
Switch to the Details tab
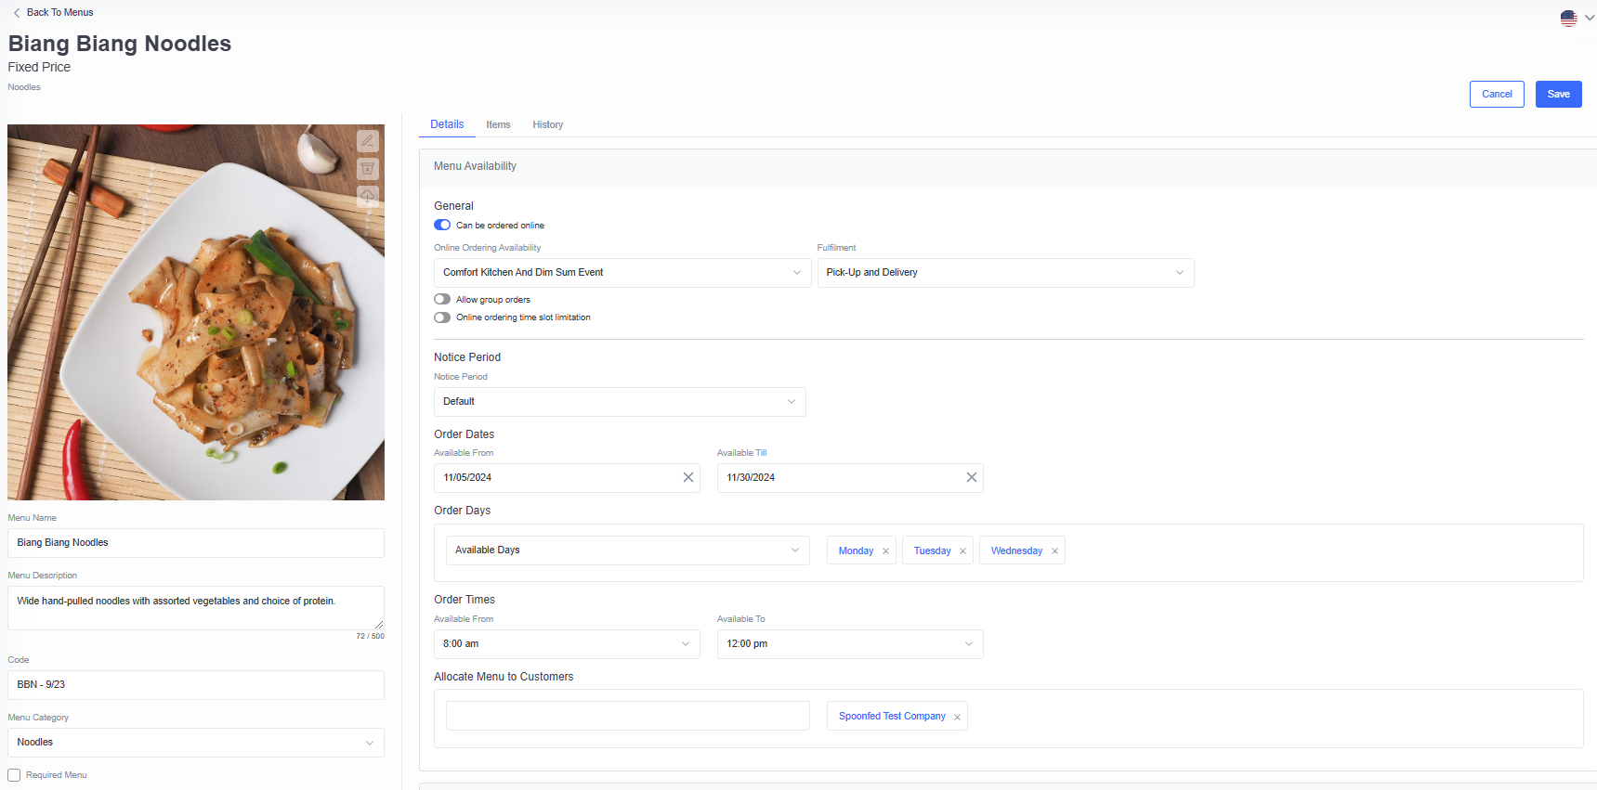447,124
